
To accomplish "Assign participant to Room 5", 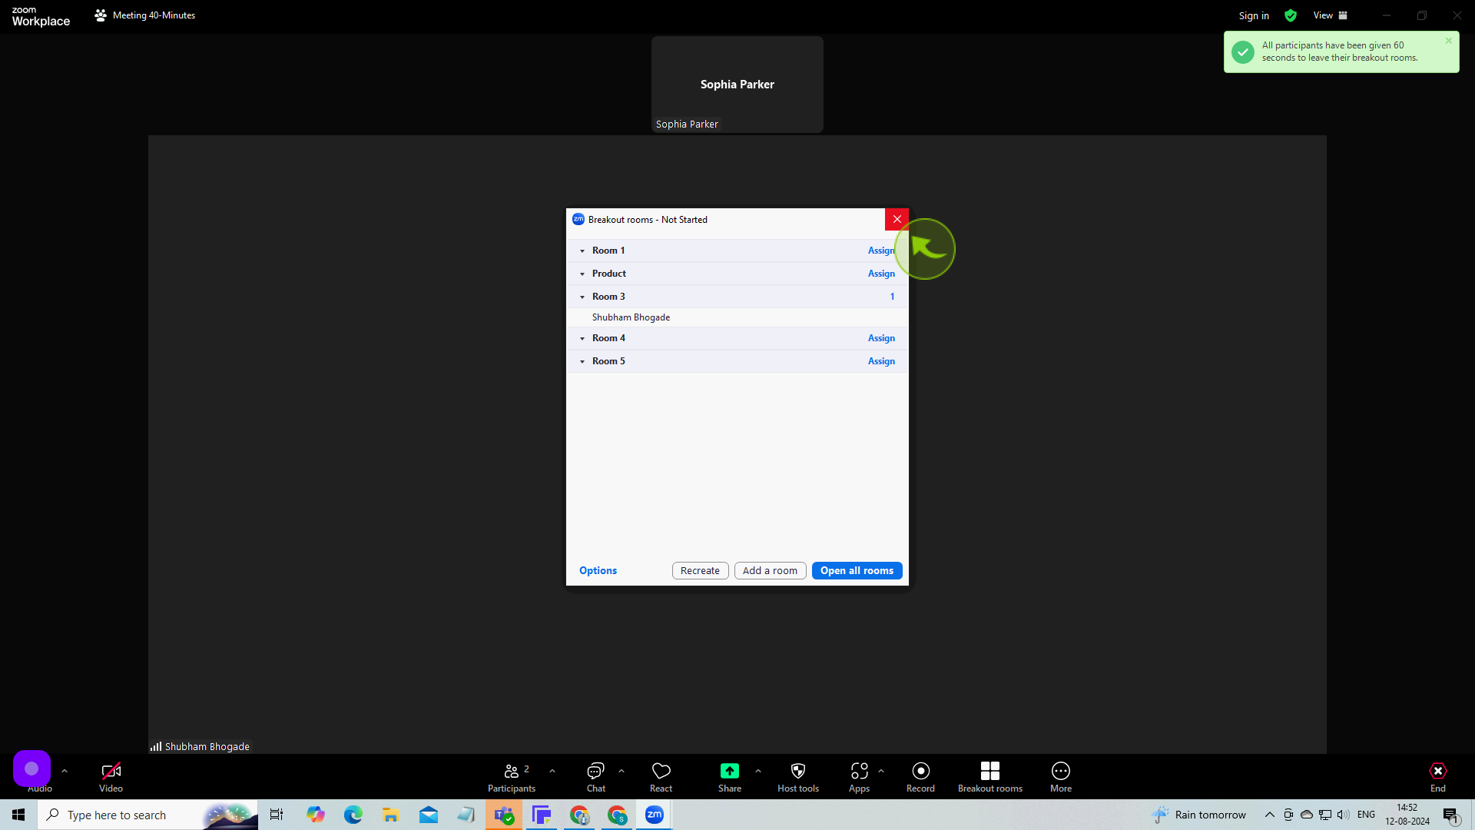I will pos(881,360).
